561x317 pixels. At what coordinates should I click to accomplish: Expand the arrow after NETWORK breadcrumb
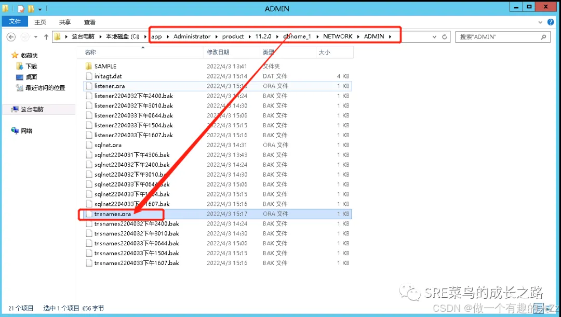(358, 36)
